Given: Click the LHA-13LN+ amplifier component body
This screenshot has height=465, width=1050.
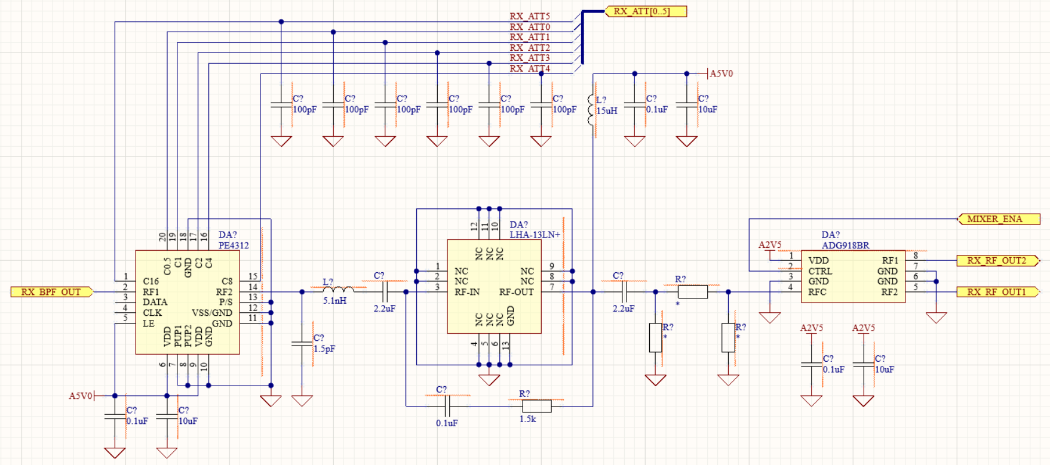Looking at the screenshot, I should 494,287.
